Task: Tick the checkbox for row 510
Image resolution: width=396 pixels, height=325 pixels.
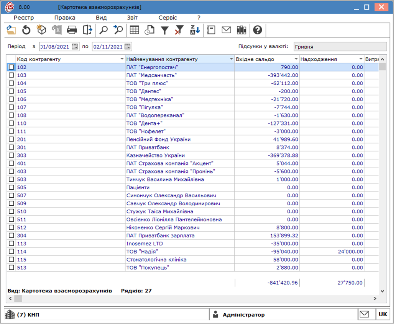Action: pyautogui.click(x=12, y=211)
